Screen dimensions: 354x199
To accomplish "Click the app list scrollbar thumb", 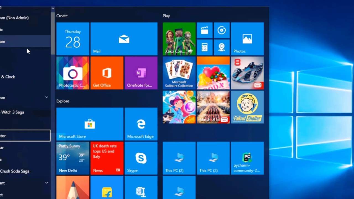I will point(53,33).
